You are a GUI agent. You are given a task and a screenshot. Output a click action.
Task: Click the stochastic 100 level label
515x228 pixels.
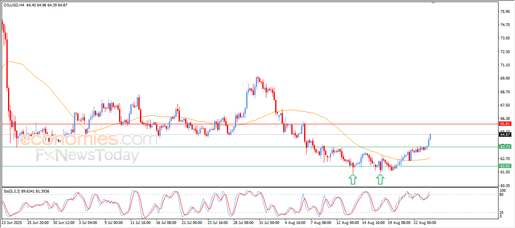coord(503,190)
